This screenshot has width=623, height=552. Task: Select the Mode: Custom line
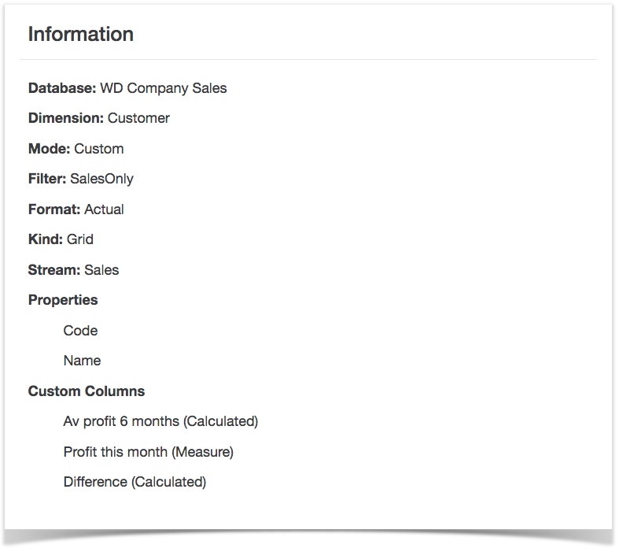76,149
